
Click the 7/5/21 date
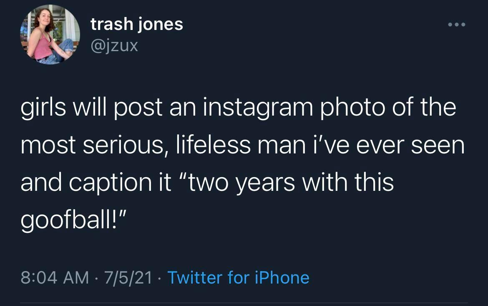(129, 277)
